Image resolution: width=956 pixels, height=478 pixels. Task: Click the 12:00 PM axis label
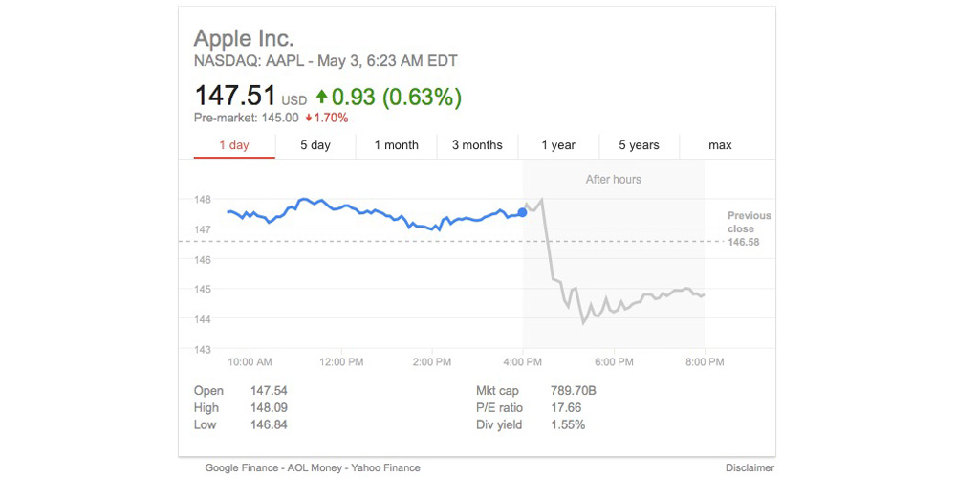pyautogui.click(x=341, y=362)
